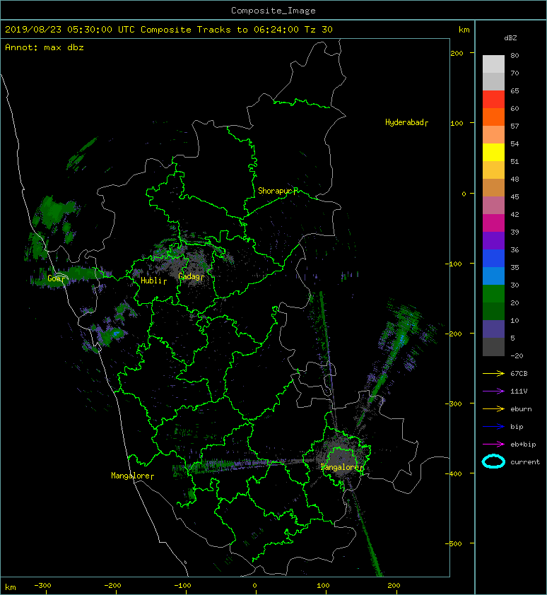Image resolution: width=547 pixels, height=595 pixels.
Task: Click the eburn arrow legend icon
Action: [x=493, y=409]
